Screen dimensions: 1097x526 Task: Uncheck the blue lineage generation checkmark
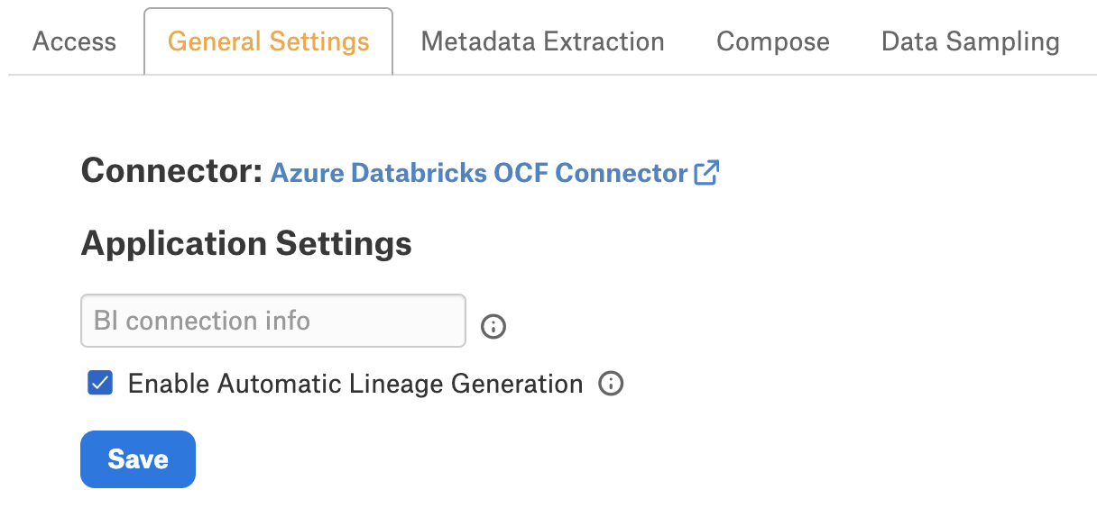99,383
